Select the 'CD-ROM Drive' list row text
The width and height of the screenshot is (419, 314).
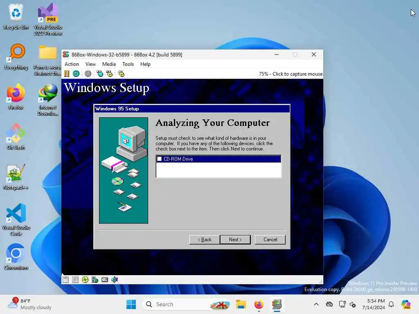click(178, 159)
